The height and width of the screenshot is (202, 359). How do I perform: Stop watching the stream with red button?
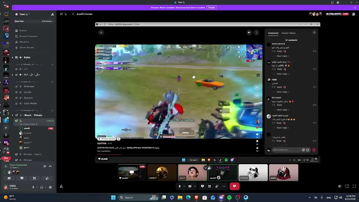234,186
